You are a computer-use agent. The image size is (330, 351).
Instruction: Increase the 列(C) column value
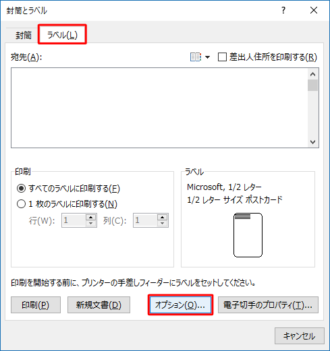[x=163, y=217]
